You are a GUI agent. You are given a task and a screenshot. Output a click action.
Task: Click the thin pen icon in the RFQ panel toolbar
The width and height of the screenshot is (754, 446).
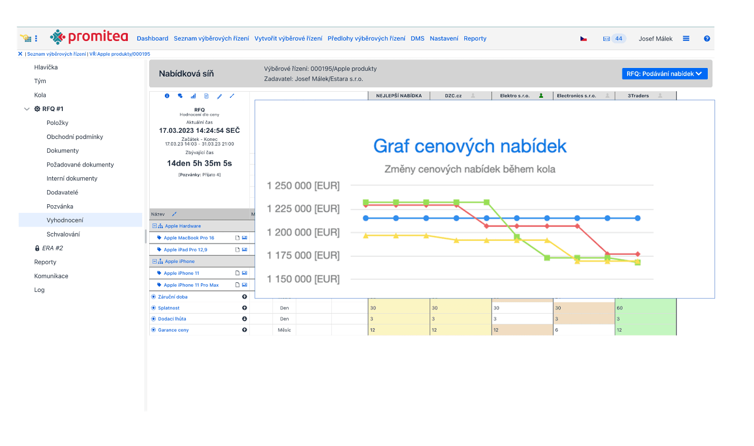coord(232,96)
